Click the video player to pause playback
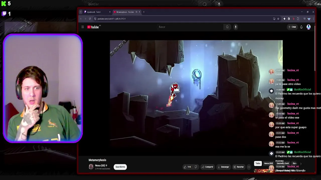321x180 pixels. (x=196, y=94)
